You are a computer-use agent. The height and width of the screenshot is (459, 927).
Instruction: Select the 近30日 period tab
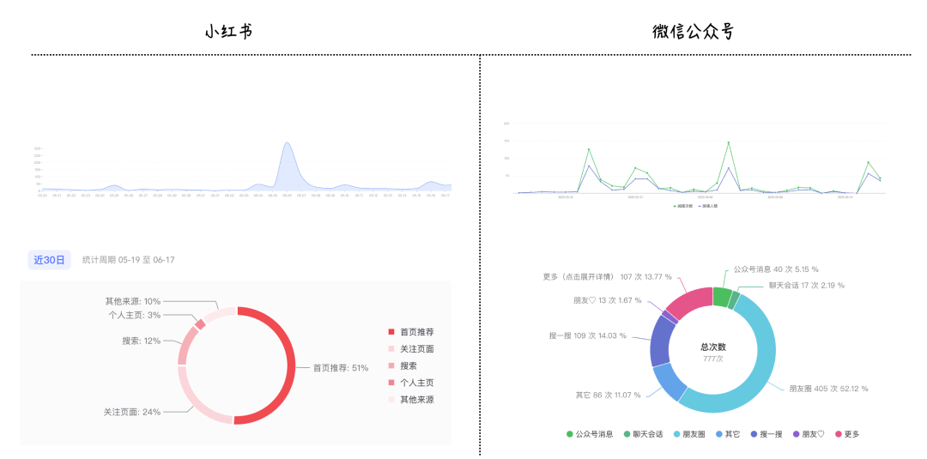coord(49,260)
